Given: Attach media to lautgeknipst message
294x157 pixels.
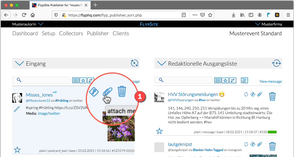Looking at the screenshot, I should [259, 144].
